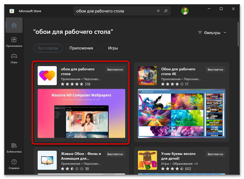Open the Приложения section in sidebar
The height and width of the screenshot is (179, 244).
coord(14,42)
